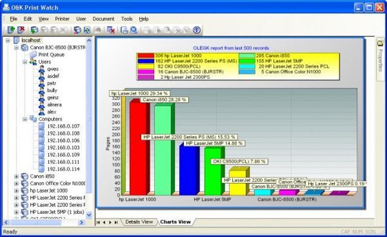Click the tree panel scroll up arrow
387x237 pixels.
click(89, 40)
